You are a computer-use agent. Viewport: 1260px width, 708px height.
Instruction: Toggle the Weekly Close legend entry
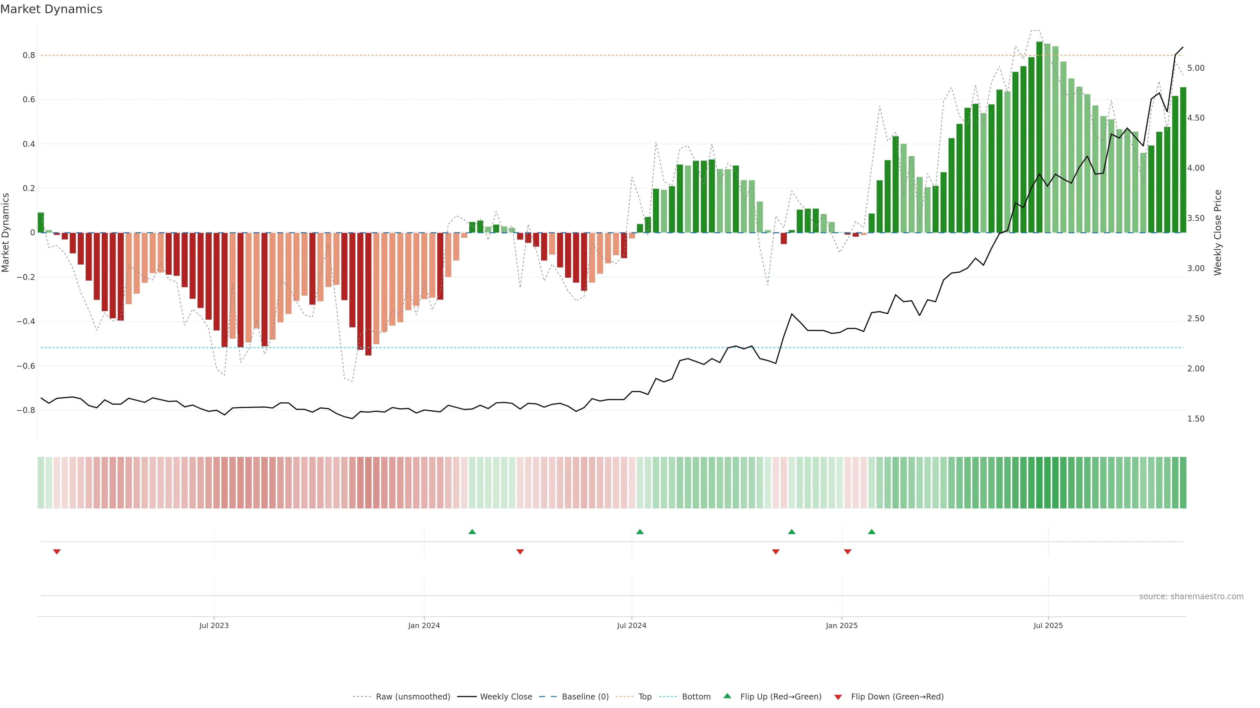tap(506, 697)
